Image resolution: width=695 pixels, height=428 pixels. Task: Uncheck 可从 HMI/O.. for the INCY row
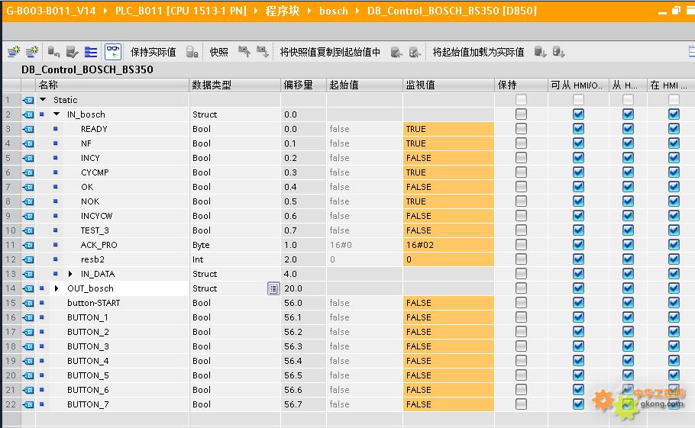point(578,158)
